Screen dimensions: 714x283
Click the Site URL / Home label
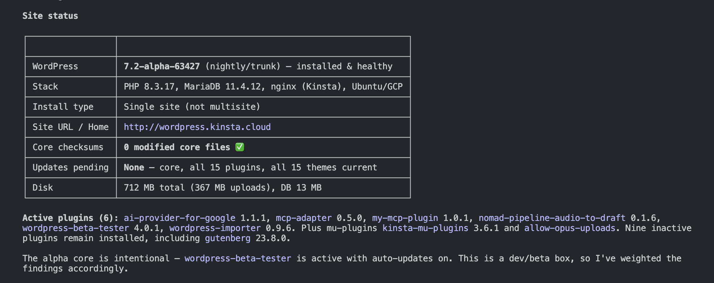pyautogui.click(x=71, y=127)
